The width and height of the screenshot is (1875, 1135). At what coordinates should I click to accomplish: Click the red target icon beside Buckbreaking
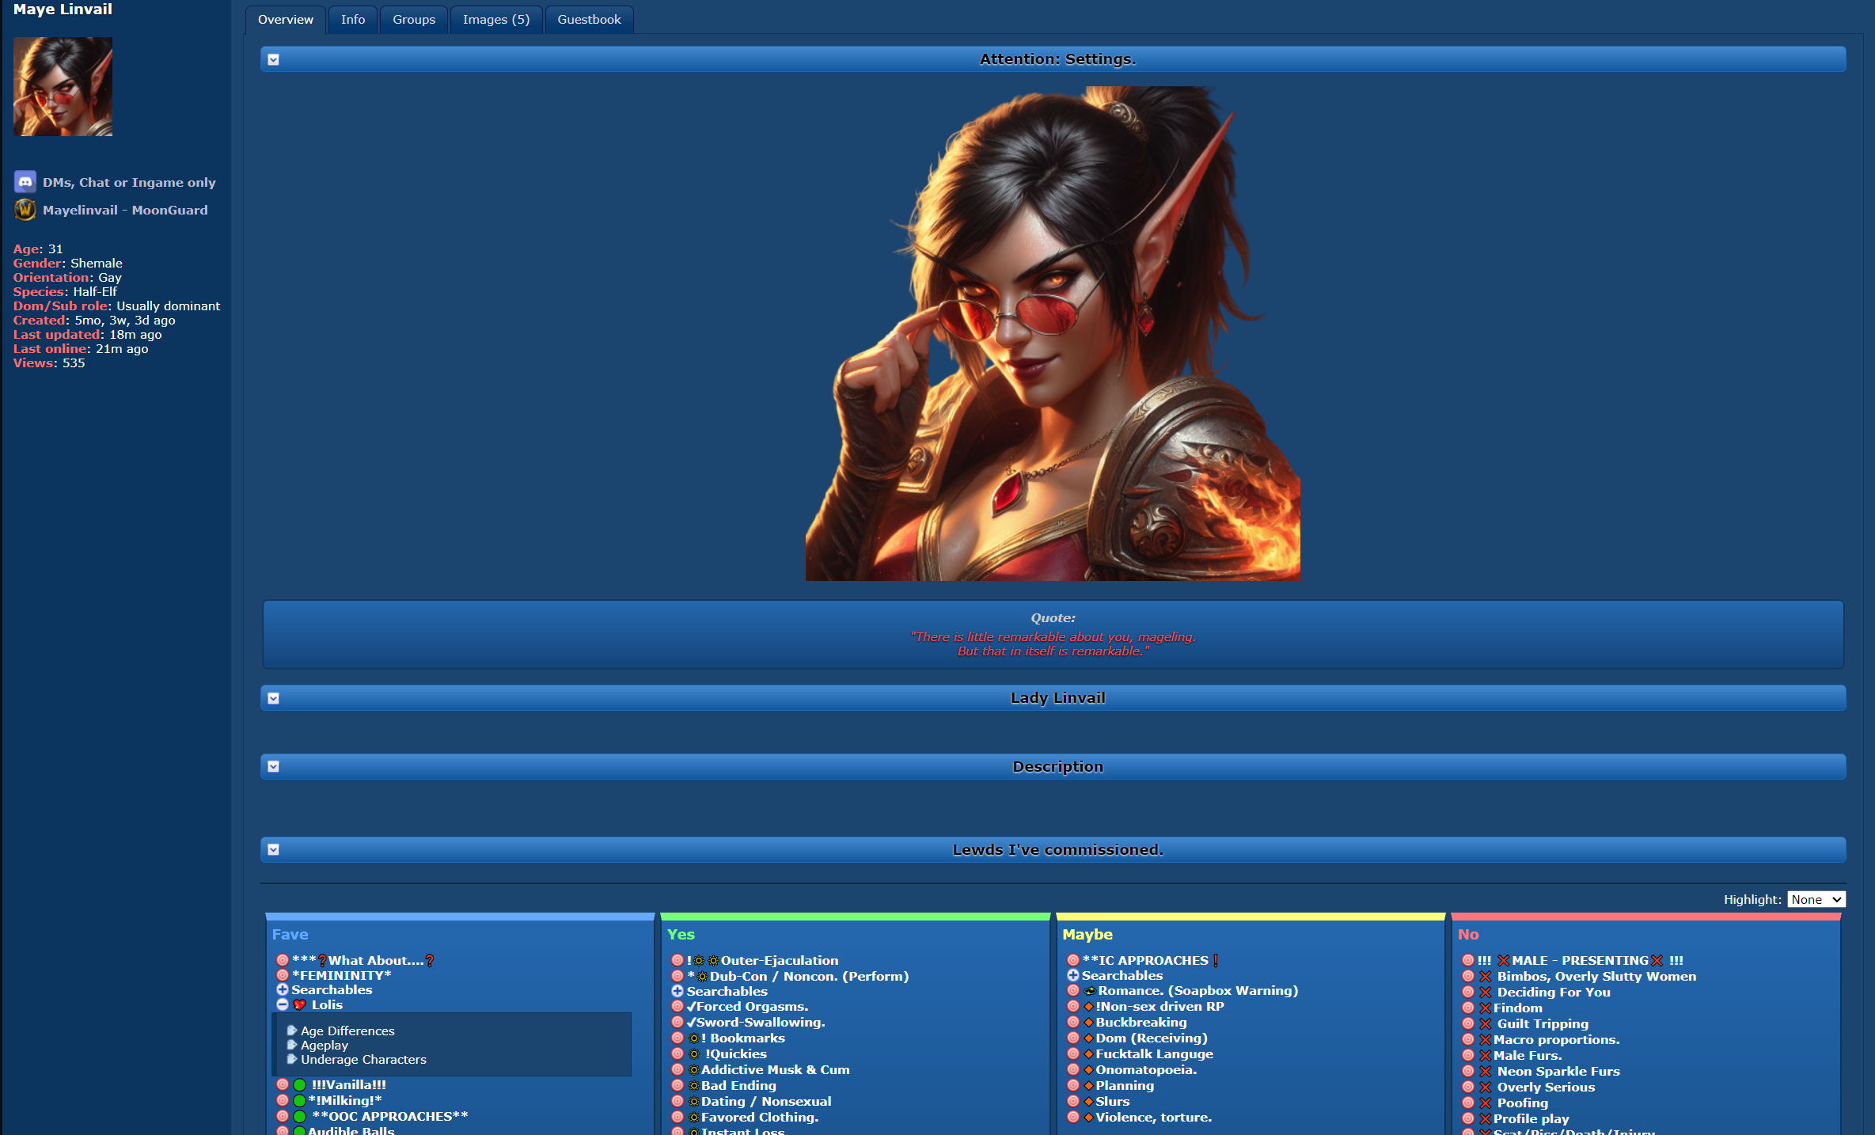pos(1072,1023)
